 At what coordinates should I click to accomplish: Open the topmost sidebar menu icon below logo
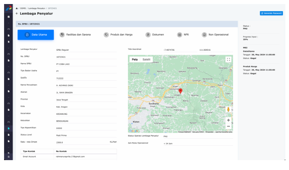tap(9, 17)
